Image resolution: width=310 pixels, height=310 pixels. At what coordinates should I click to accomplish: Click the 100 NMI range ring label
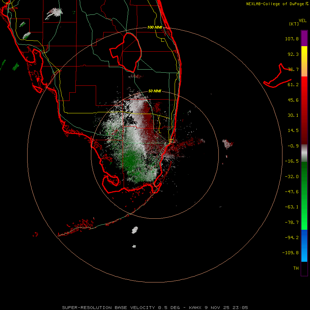(155, 27)
